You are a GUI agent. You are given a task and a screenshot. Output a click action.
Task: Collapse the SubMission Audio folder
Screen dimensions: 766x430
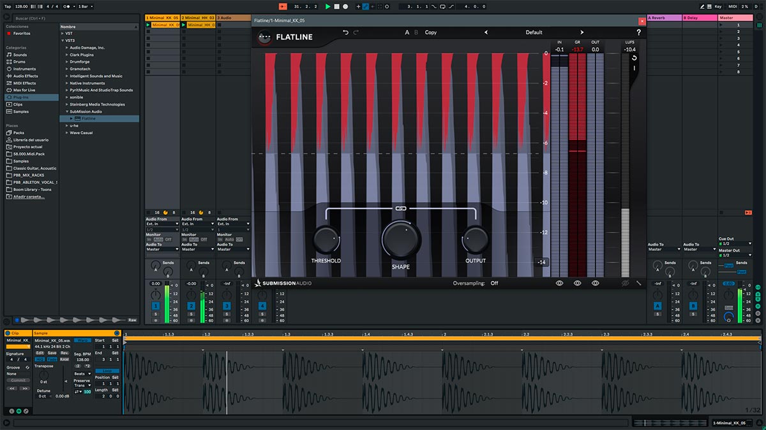(x=67, y=111)
